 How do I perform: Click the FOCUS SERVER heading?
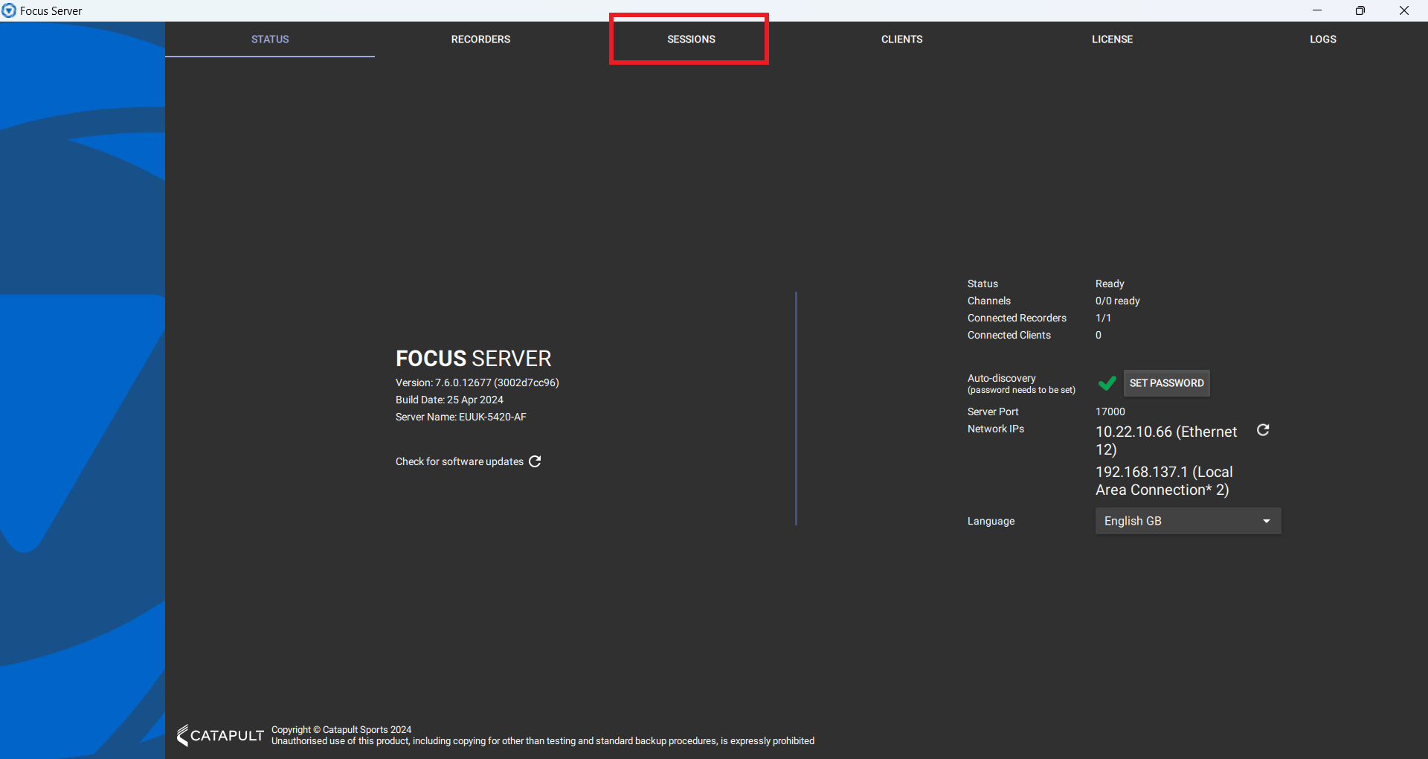474,359
